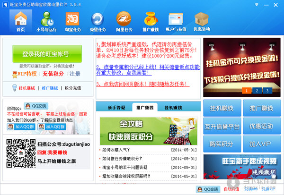Click announcement 1 about 聚划算系统
Image resolution: width=284 pixels, height=195 pixels.
click(x=147, y=50)
